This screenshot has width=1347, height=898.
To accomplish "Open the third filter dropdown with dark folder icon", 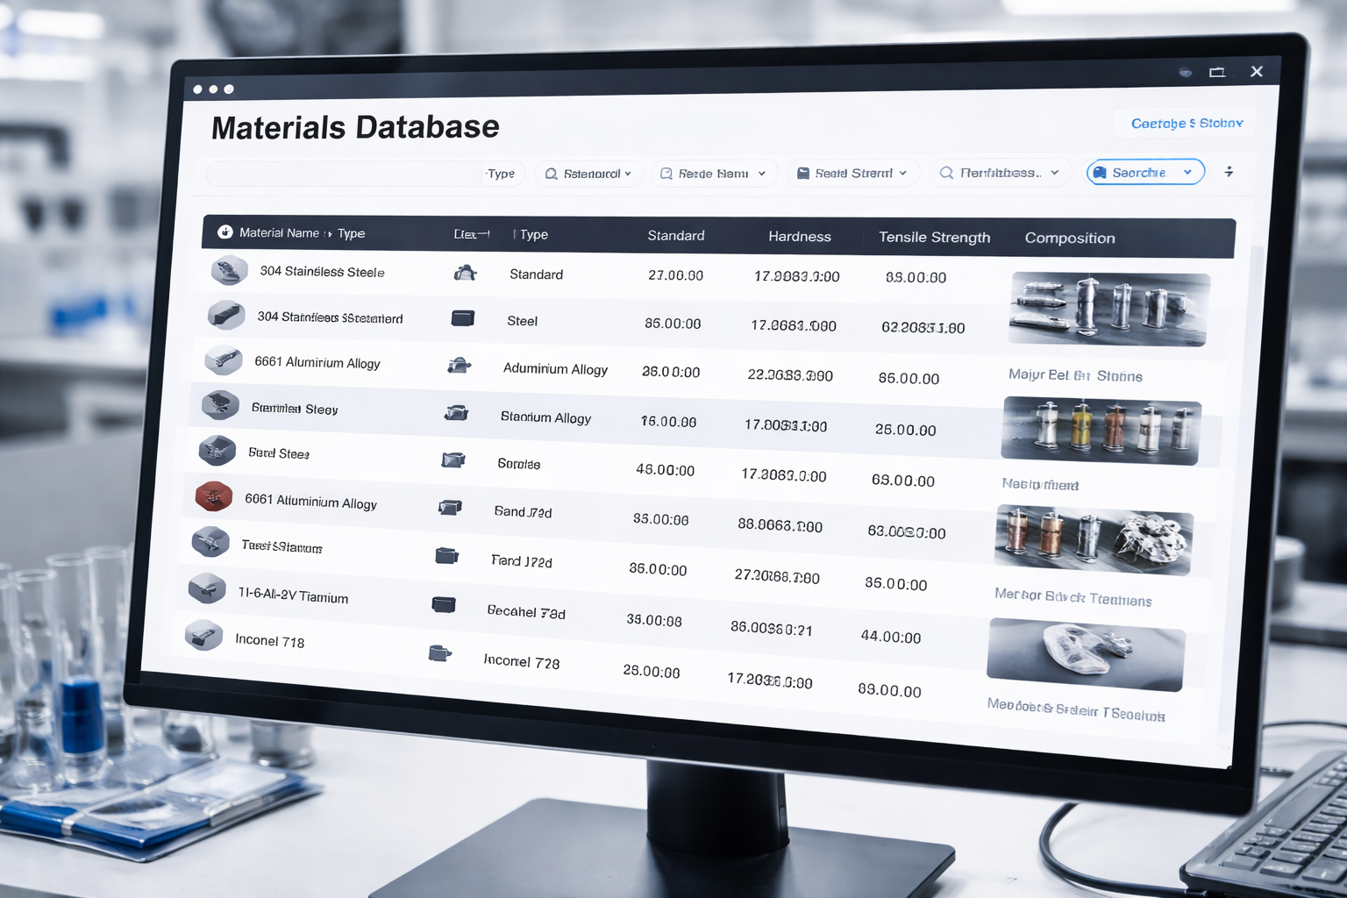I will (x=852, y=174).
